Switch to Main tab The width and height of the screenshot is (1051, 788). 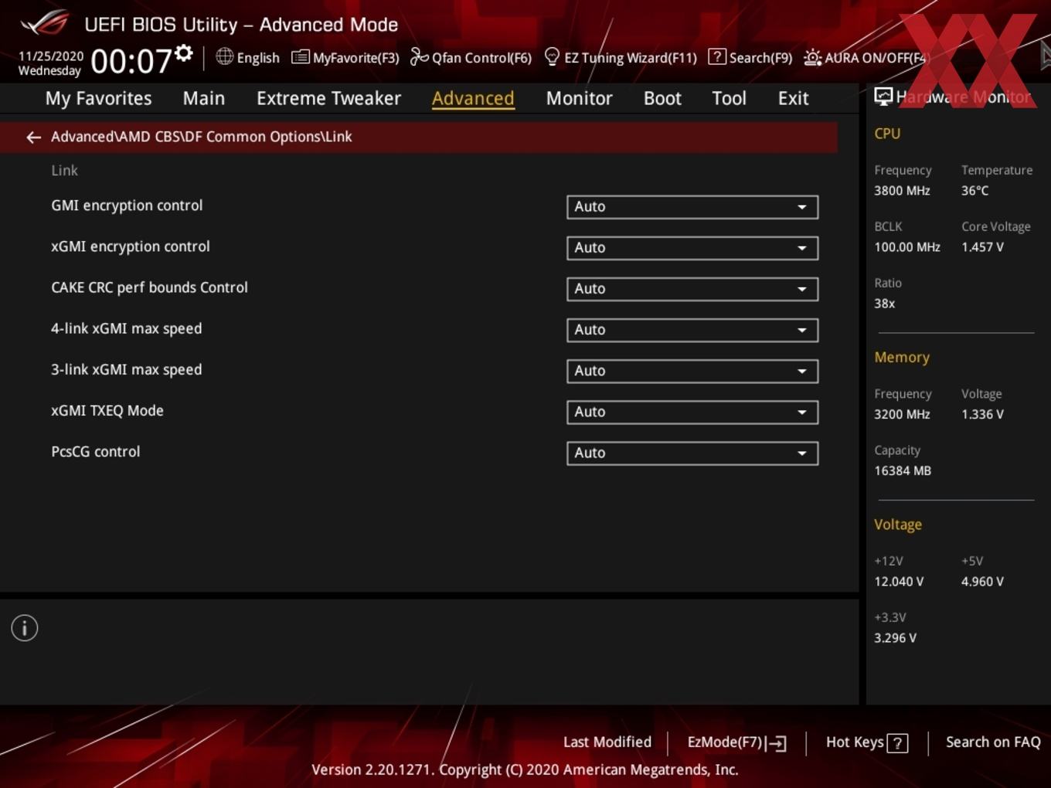204,98
